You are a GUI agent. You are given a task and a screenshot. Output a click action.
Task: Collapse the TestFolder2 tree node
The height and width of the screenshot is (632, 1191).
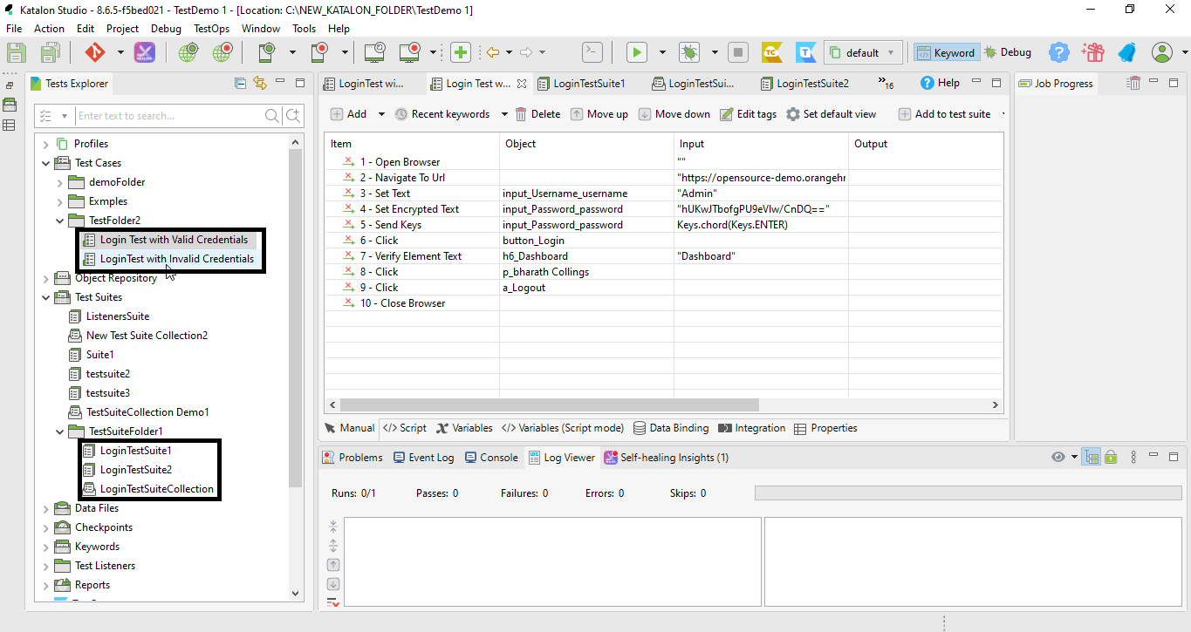click(60, 221)
